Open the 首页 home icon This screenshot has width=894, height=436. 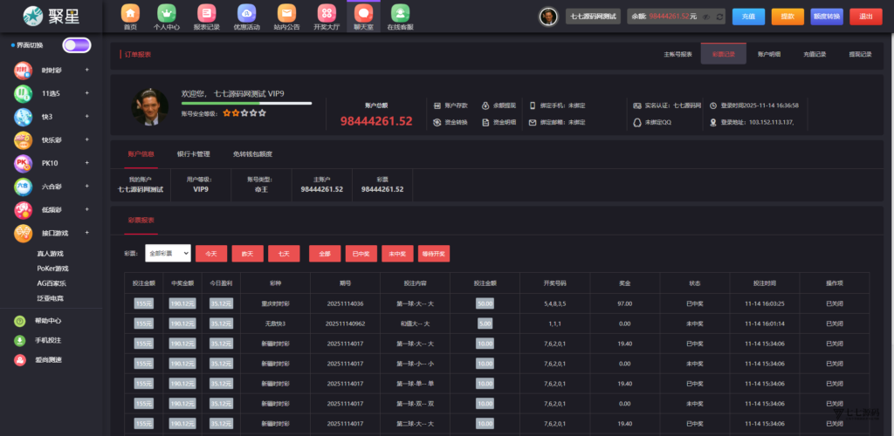(x=130, y=13)
